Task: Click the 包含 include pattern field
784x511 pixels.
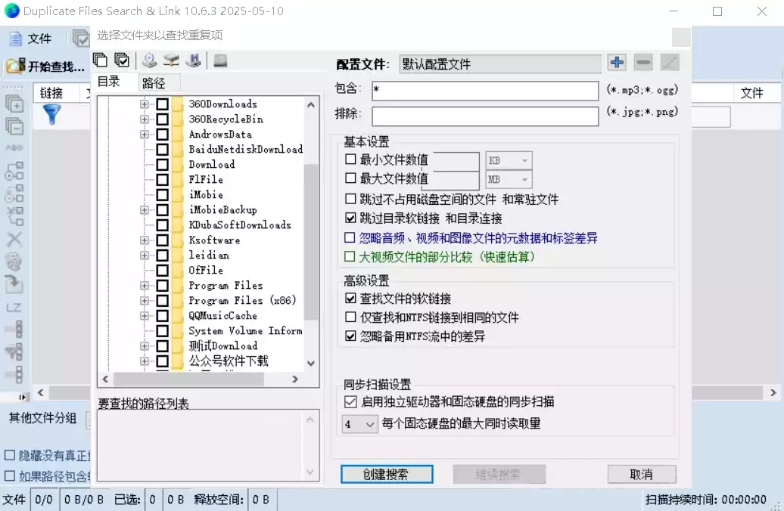Action: (485, 91)
